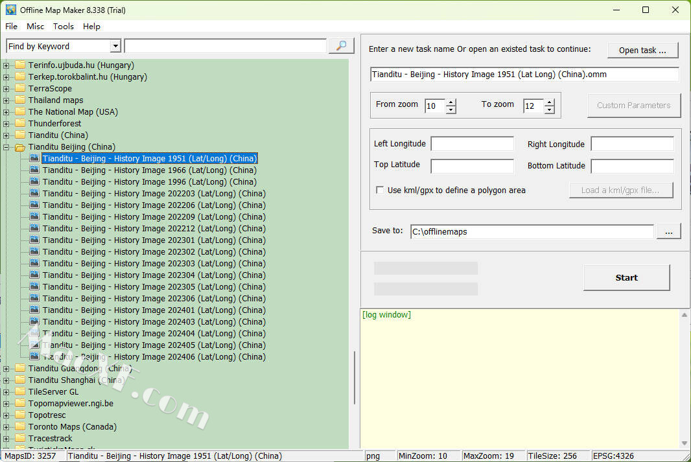Click the map tree vertical scrollbar thumb
The image size is (691, 462).
(355, 377)
